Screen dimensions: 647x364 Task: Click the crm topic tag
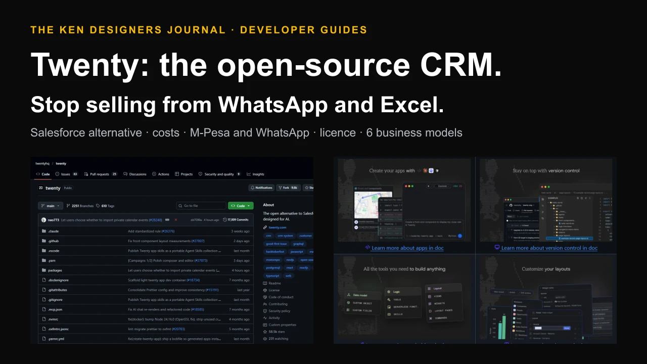269,236
